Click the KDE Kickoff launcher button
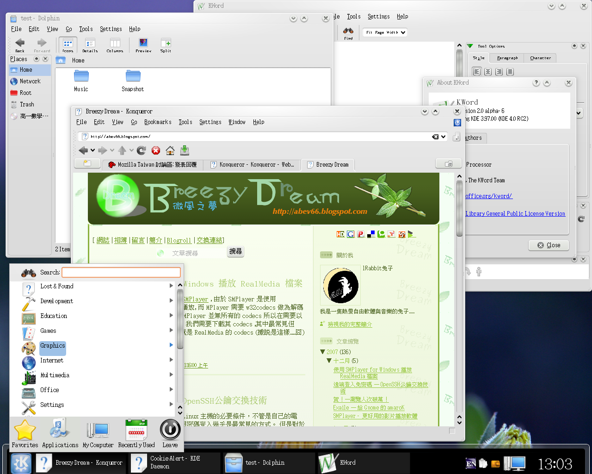This screenshot has height=474, width=592. click(x=21, y=463)
